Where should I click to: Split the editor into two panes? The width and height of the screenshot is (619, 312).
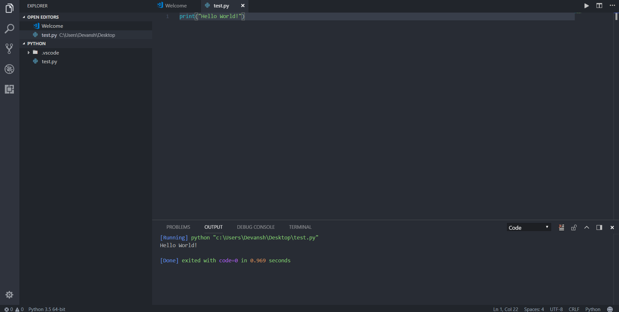click(599, 5)
